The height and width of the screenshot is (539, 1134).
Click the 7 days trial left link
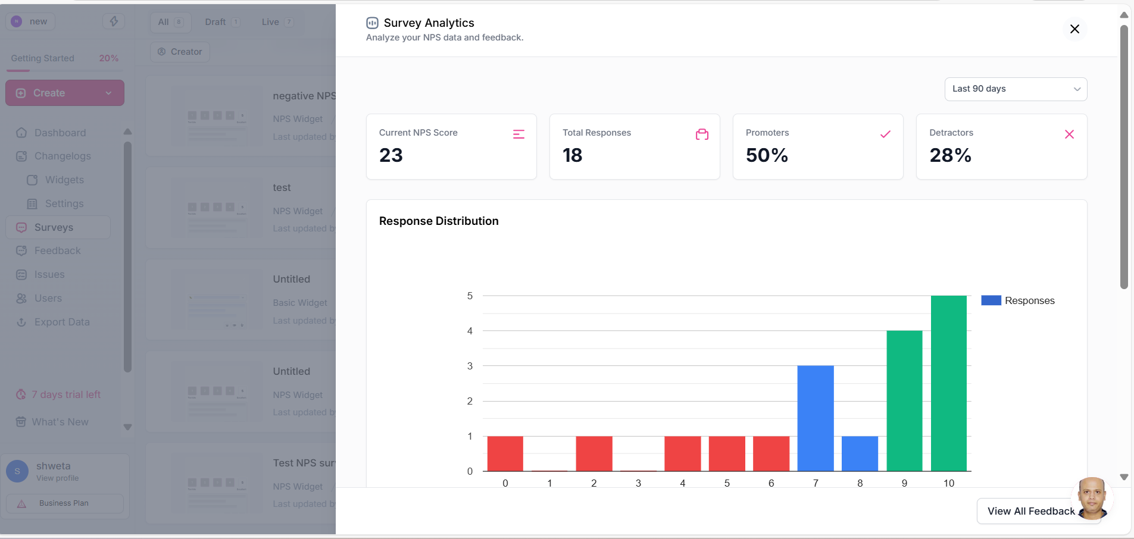pos(65,394)
